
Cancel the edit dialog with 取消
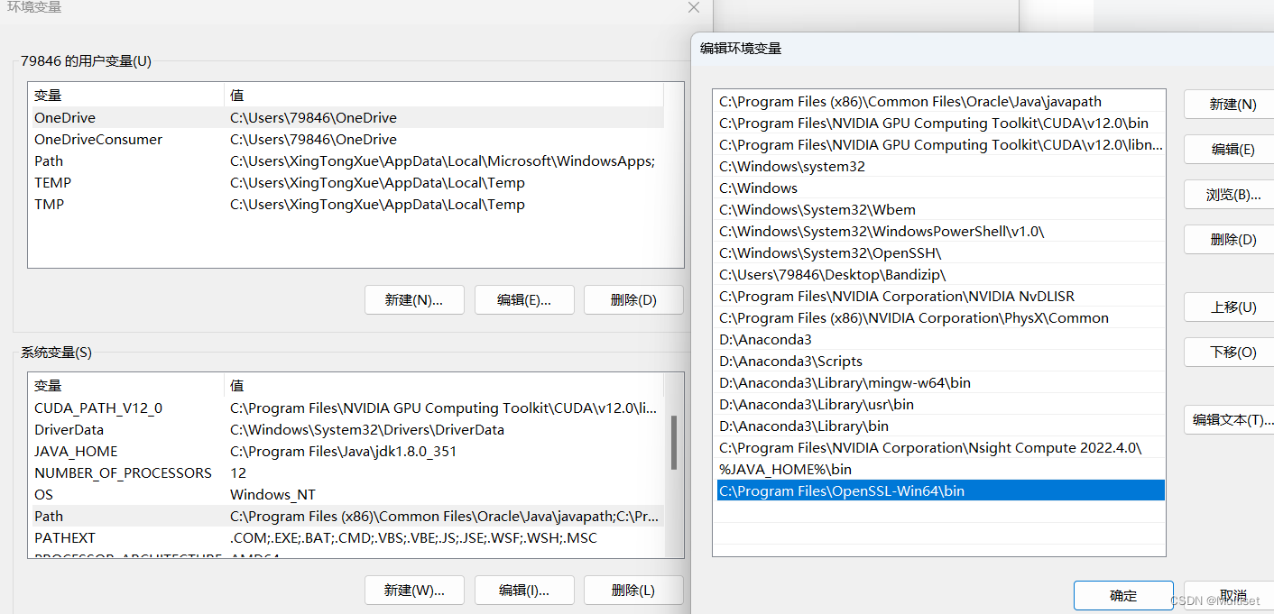1232,595
